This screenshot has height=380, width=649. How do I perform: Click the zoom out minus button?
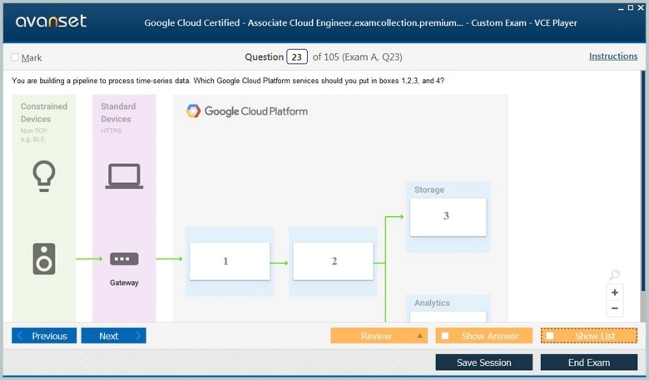click(615, 308)
